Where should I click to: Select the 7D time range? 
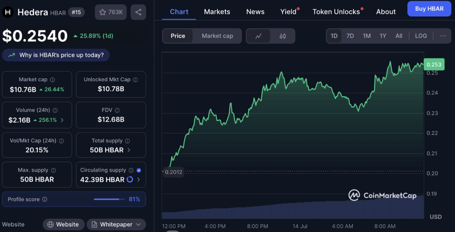(x=350, y=36)
